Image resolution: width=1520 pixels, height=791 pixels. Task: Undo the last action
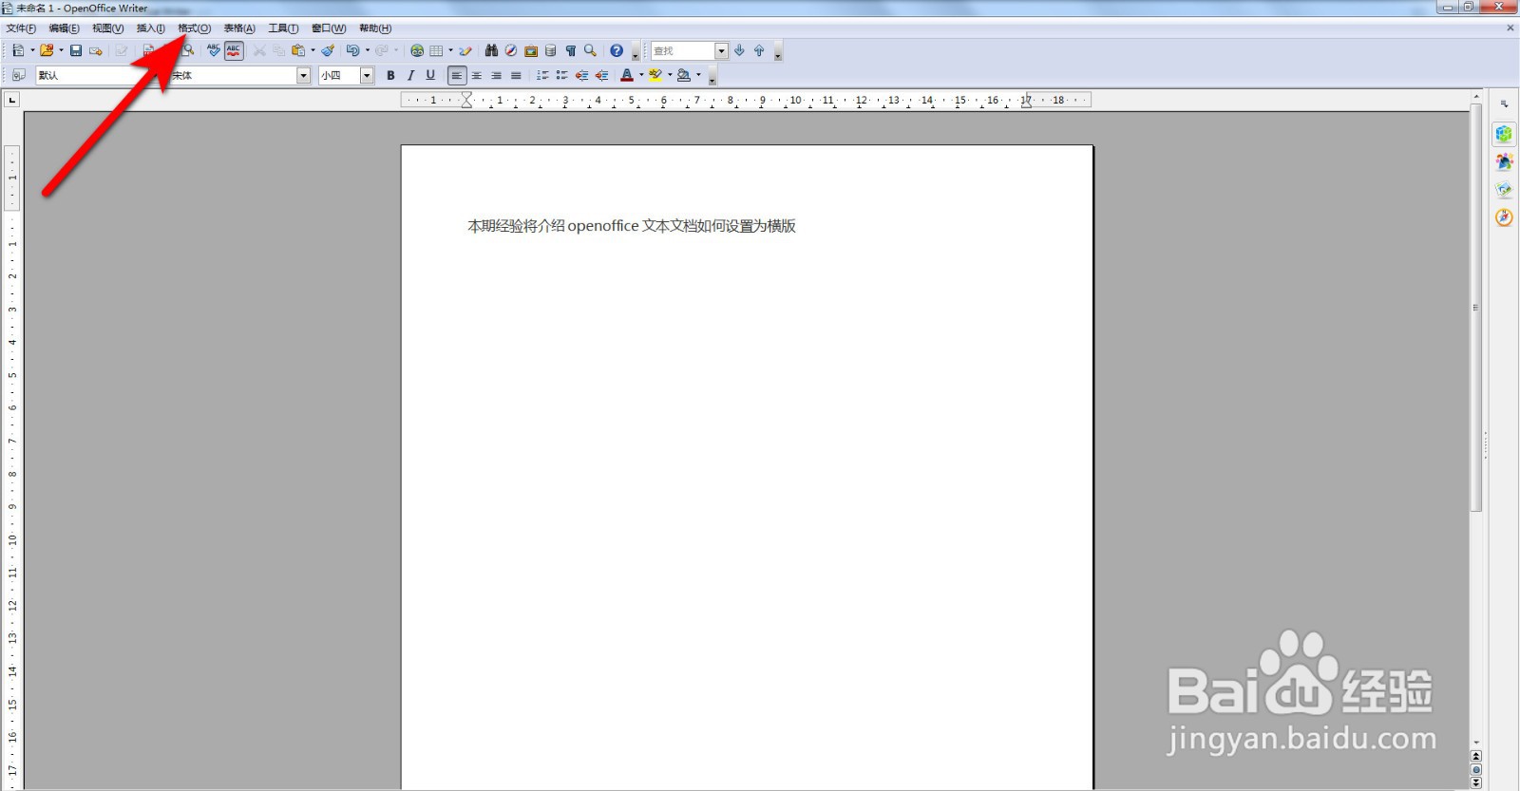pyautogui.click(x=352, y=50)
